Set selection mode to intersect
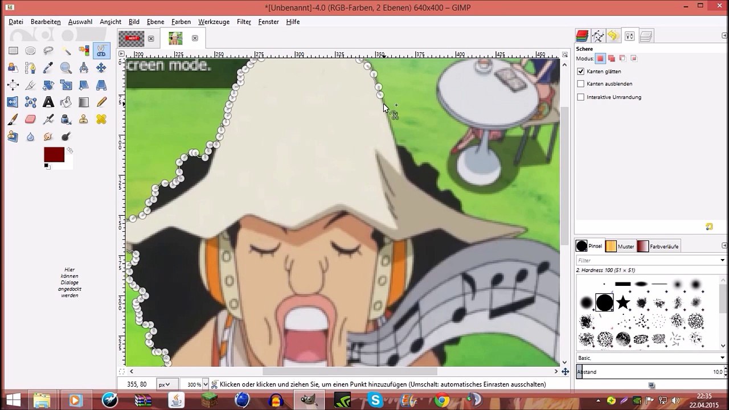Viewport: 729px width, 410px height. point(634,58)
